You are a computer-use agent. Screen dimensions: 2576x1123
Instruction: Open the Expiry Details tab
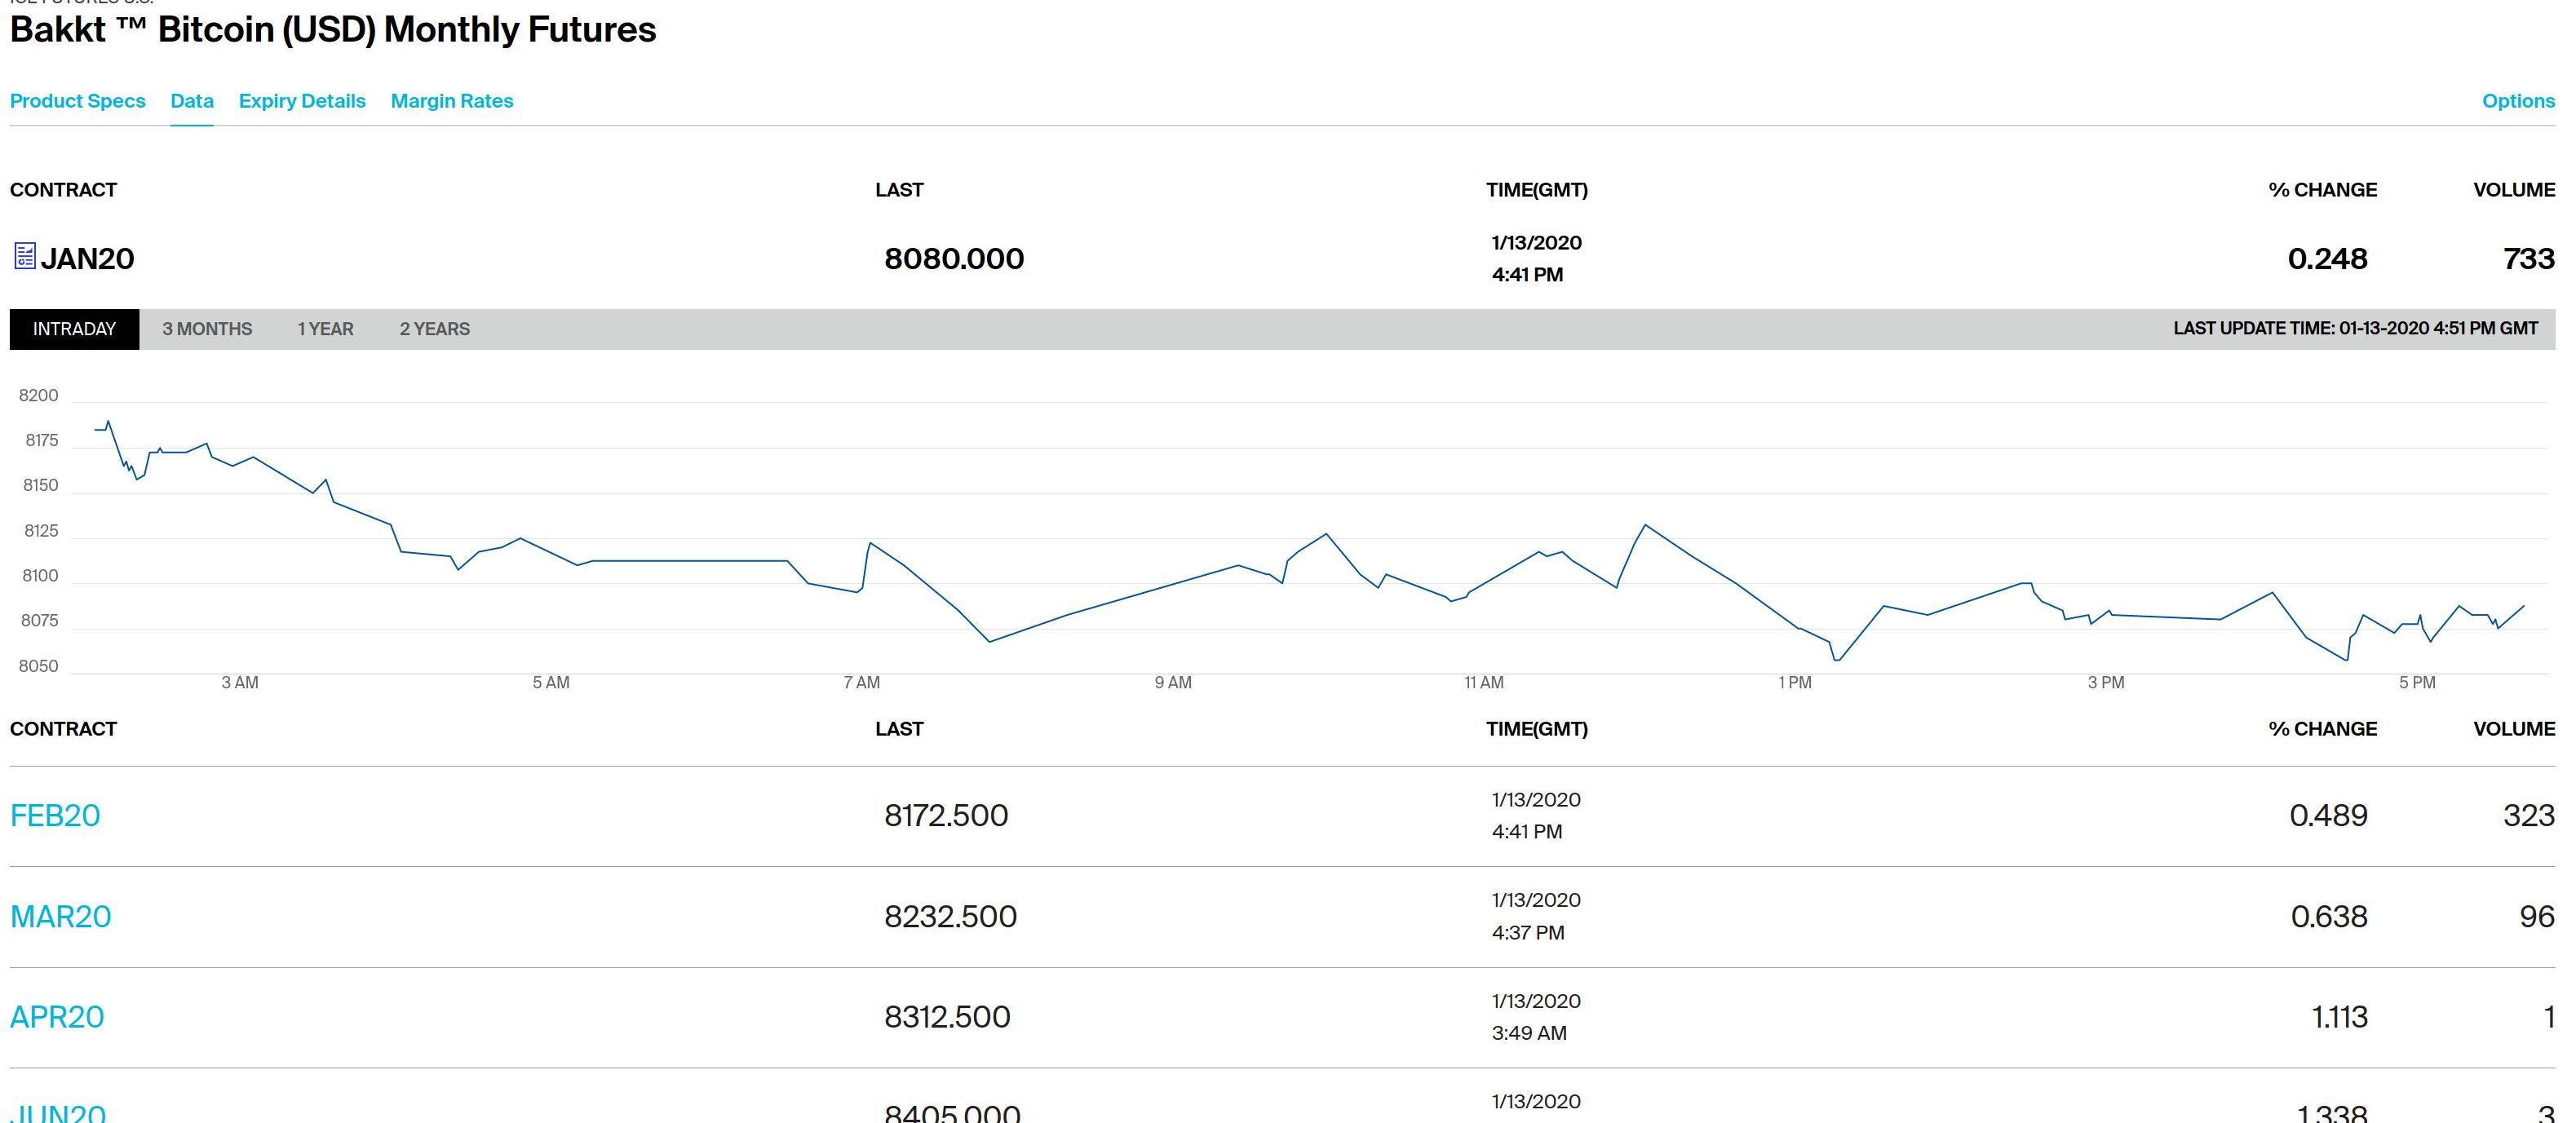click(301, 101)
